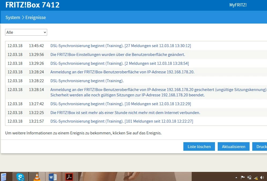Go to System in the breadcrumb
This screenshot has width=267, height=181.
pos(13,17)
